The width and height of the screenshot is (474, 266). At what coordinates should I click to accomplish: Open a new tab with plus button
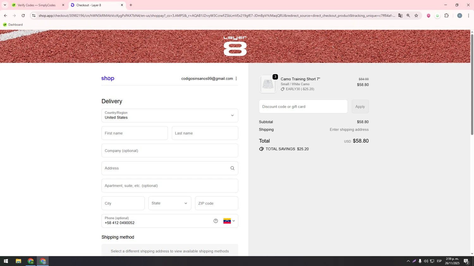pos(131,5)
